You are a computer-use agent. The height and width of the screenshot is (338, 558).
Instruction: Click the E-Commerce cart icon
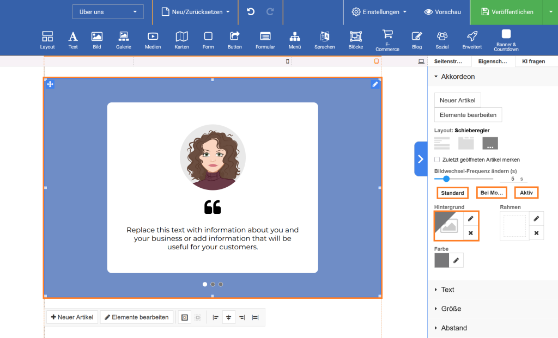pyautogui.click(x=387, y=34)
